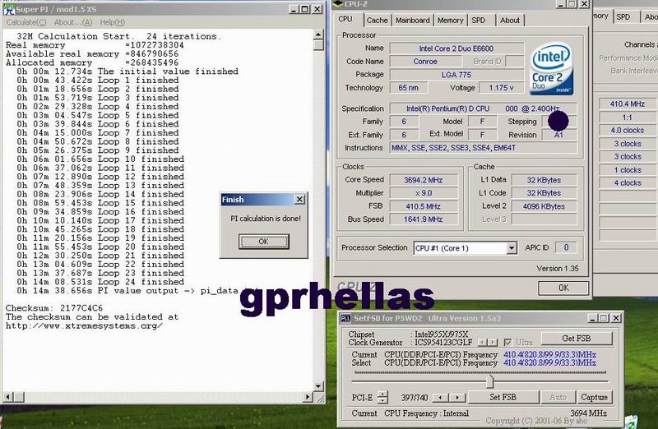Click the APIC ID value field
The image size is (658, 429).
click(x=566, y=247)
